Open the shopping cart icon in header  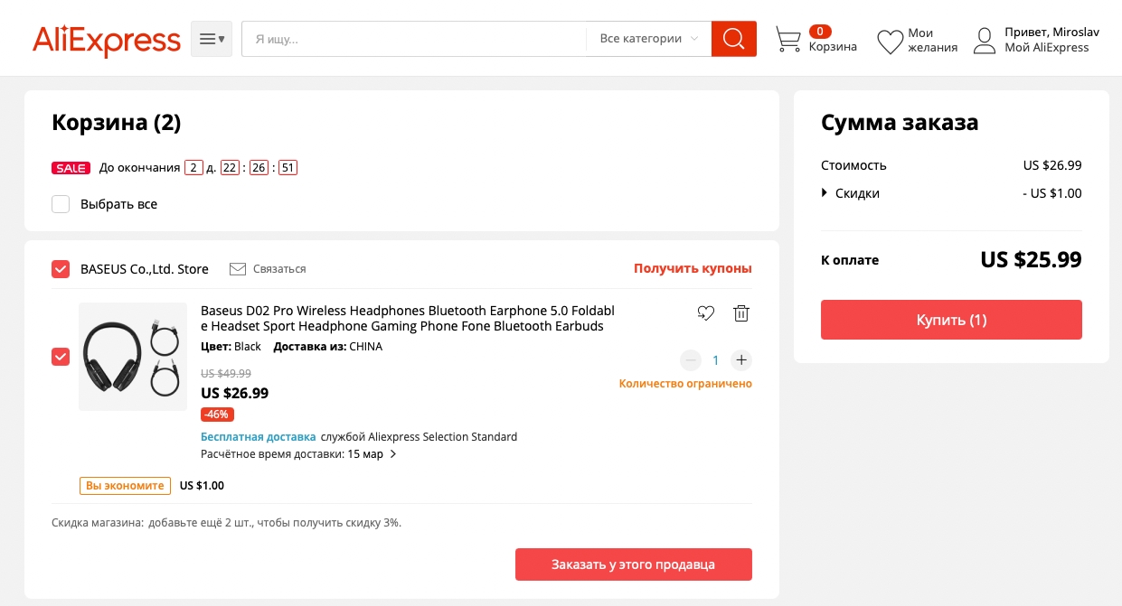(788, 40)
